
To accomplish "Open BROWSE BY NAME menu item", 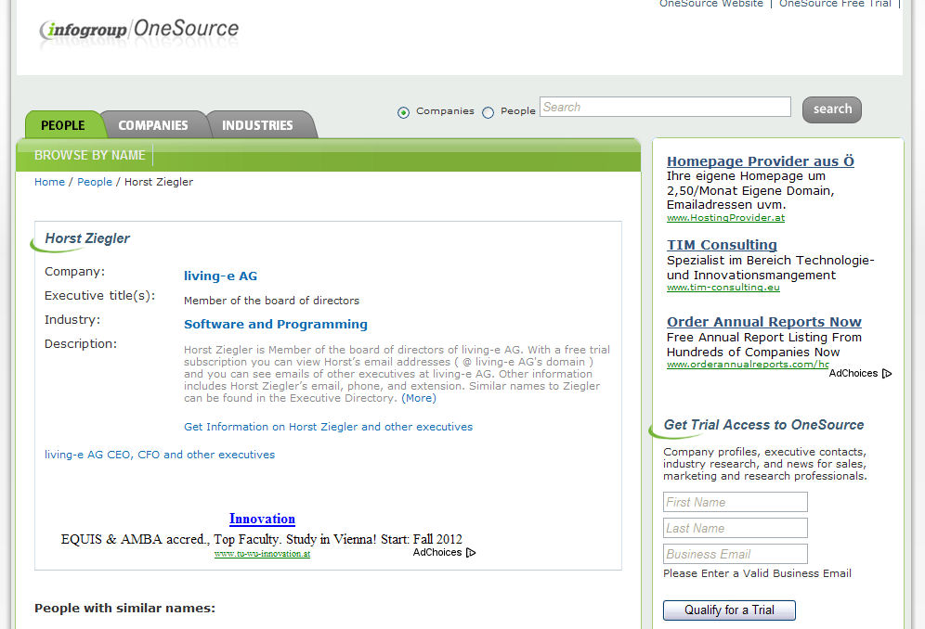I will pyautogui.click(x=90, y=155).
